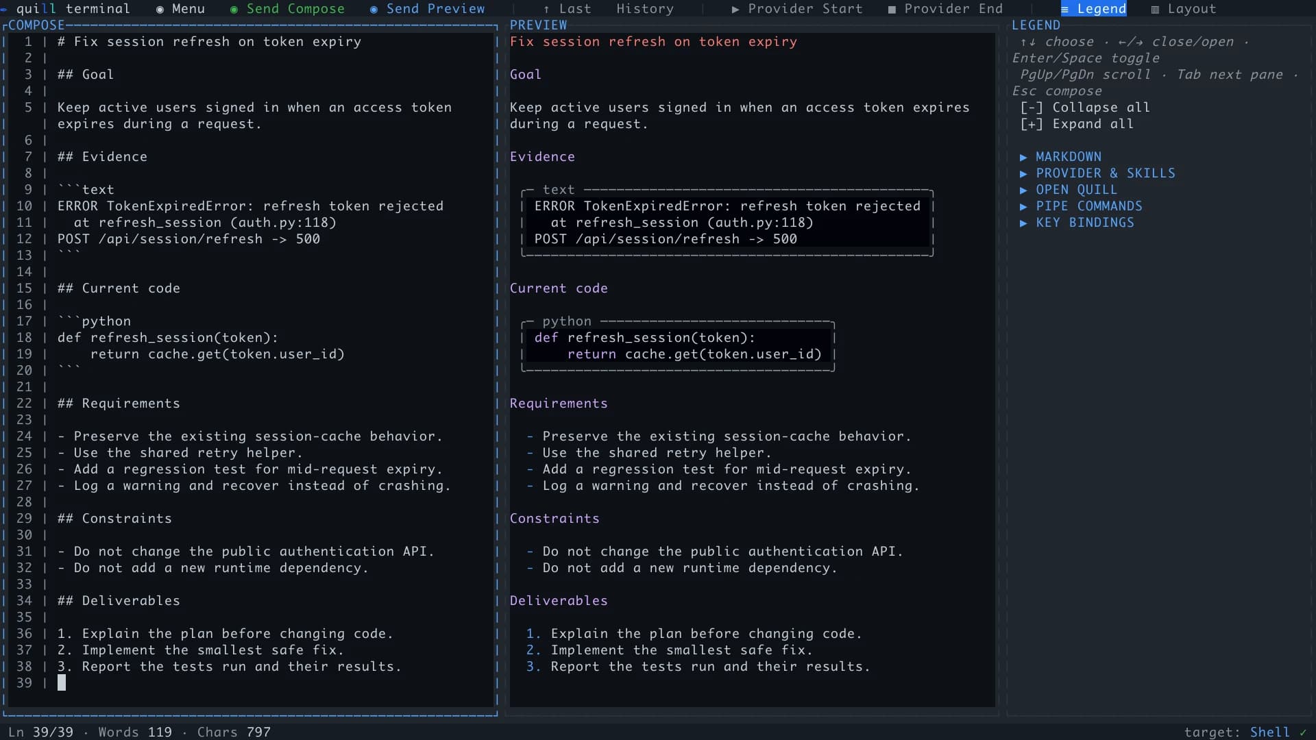Click the '## Evidence' line in compose

pyautogui.click(x=102, y=157)
